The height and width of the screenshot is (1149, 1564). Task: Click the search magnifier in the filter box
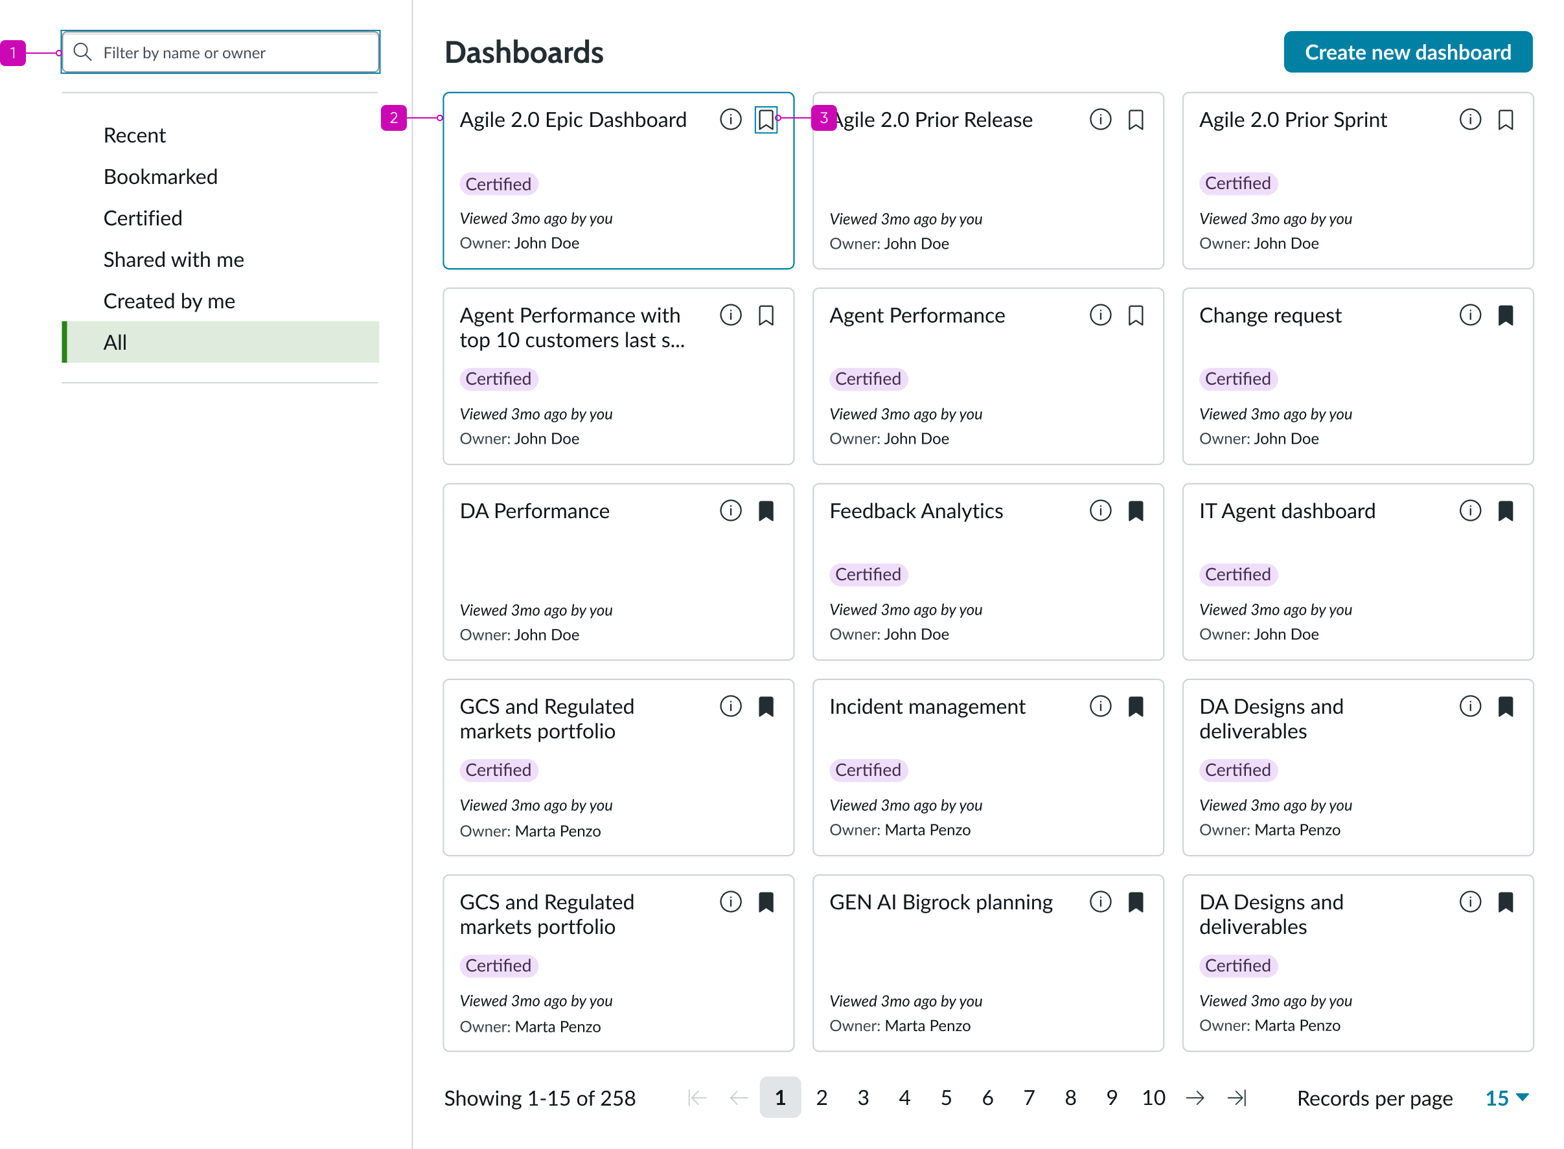point(83,51)
